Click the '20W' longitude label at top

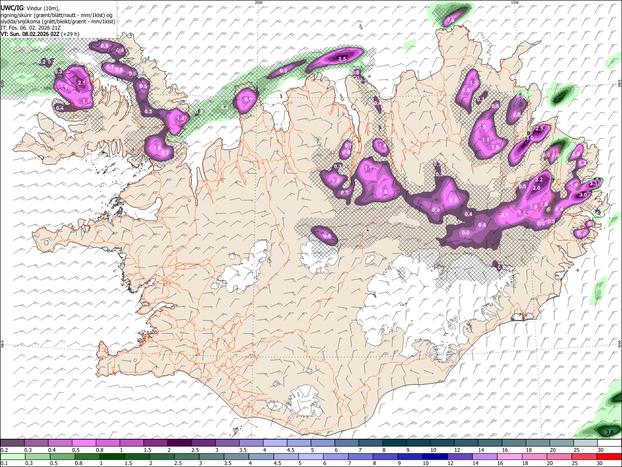click(258, 2)
